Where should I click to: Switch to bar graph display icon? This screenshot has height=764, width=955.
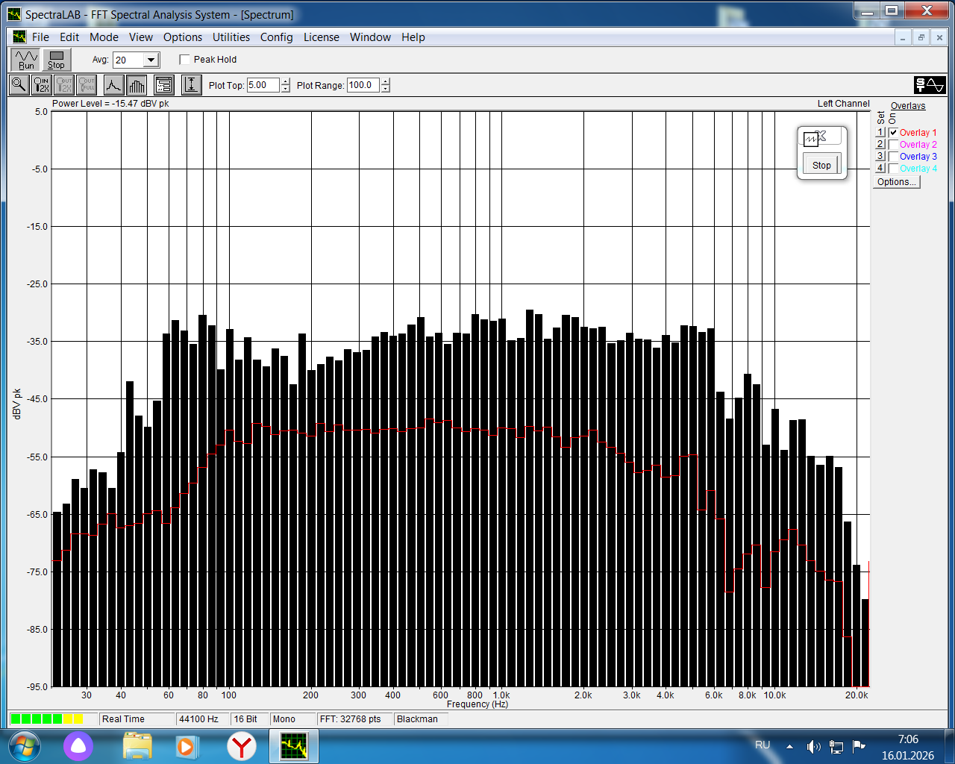tap(137, 85)
